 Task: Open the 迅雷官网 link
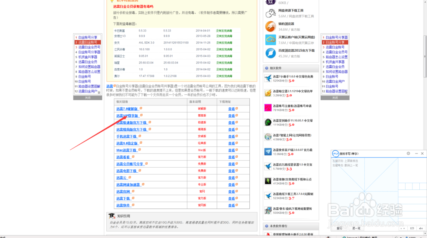point(123,192)
